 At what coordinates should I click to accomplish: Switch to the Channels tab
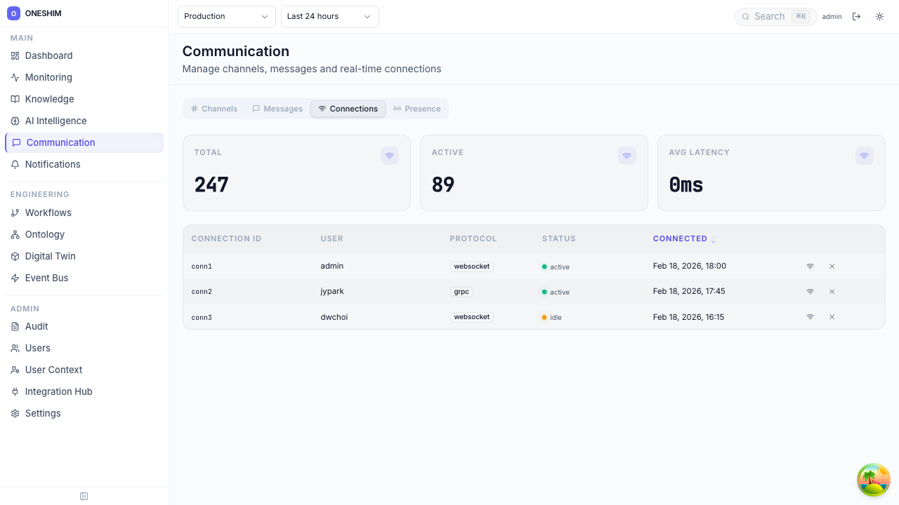(x=214, y=109)
